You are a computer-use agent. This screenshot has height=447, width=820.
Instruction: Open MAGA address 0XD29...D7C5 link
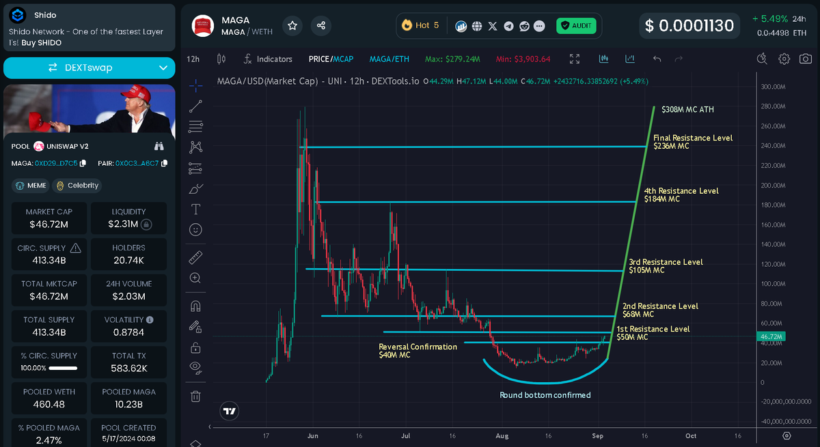(x=56, y=163)
